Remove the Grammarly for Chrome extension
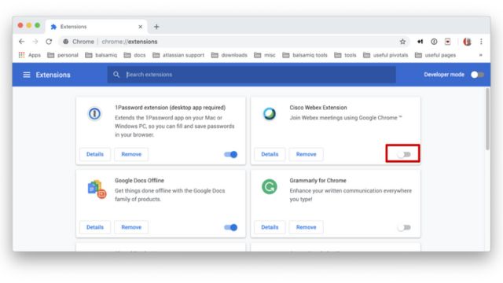Viewport: 503px width, 283px height. [306, 227]
